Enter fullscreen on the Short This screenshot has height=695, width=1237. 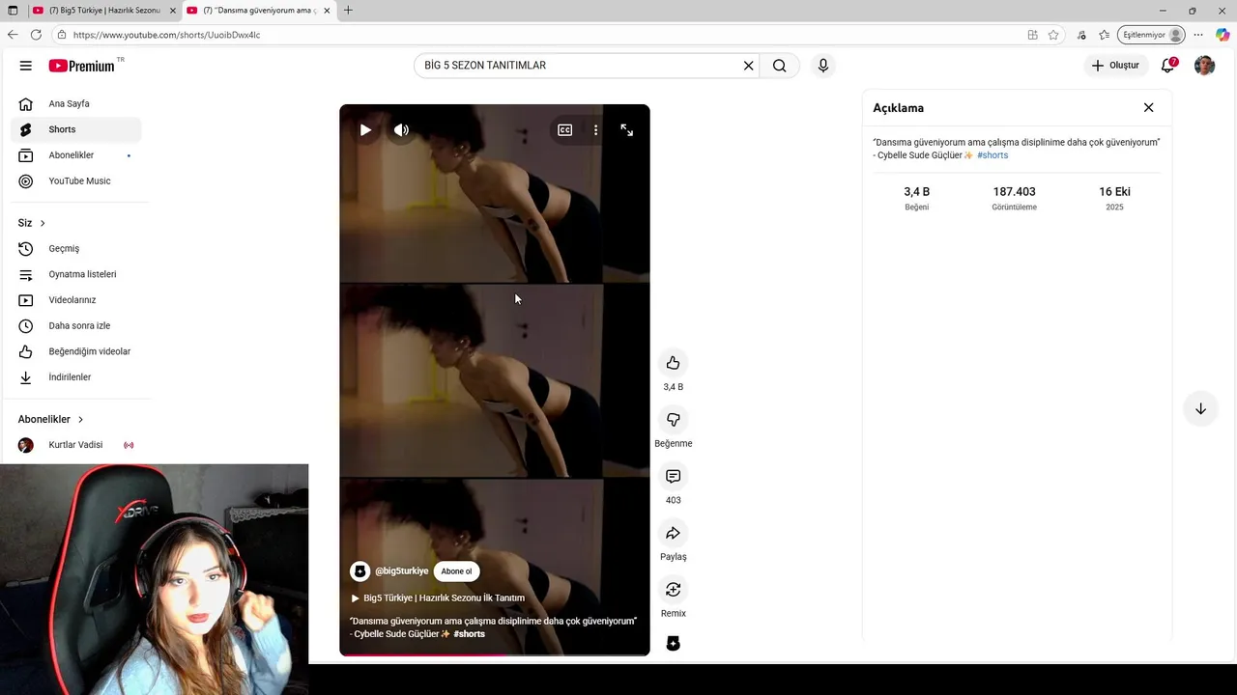(x=626, y=130)
